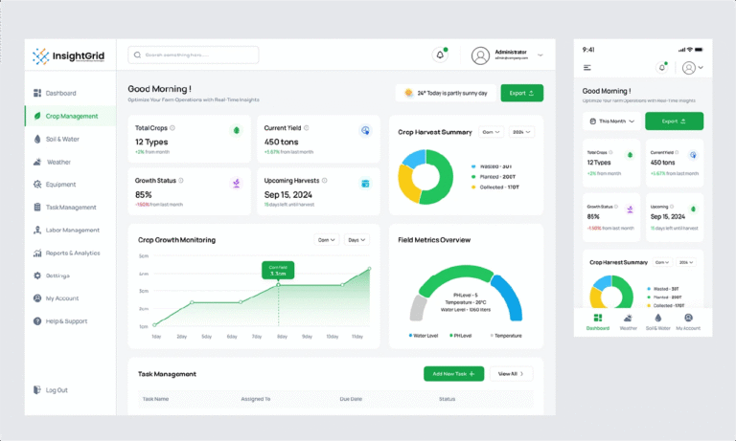Click the leaf icon on desktop Total Crops card

click(236, 129)
